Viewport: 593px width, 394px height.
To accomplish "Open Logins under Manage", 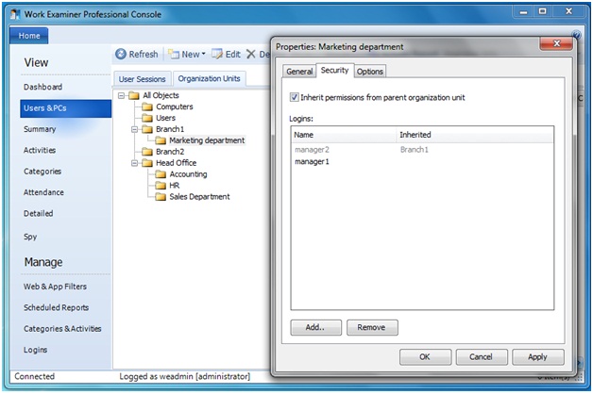I will pos(36,350).
